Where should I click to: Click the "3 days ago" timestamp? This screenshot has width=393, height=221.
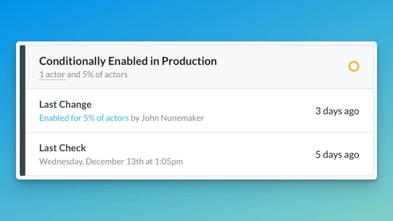point(337,111)
